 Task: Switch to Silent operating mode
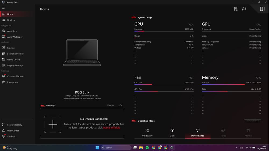pos(172,133)
